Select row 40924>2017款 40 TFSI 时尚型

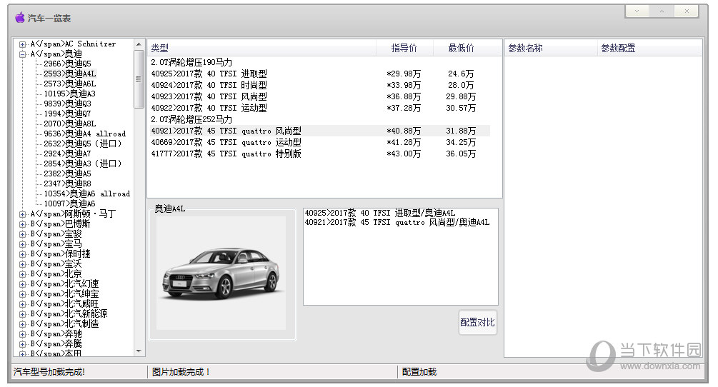[320, 86]
